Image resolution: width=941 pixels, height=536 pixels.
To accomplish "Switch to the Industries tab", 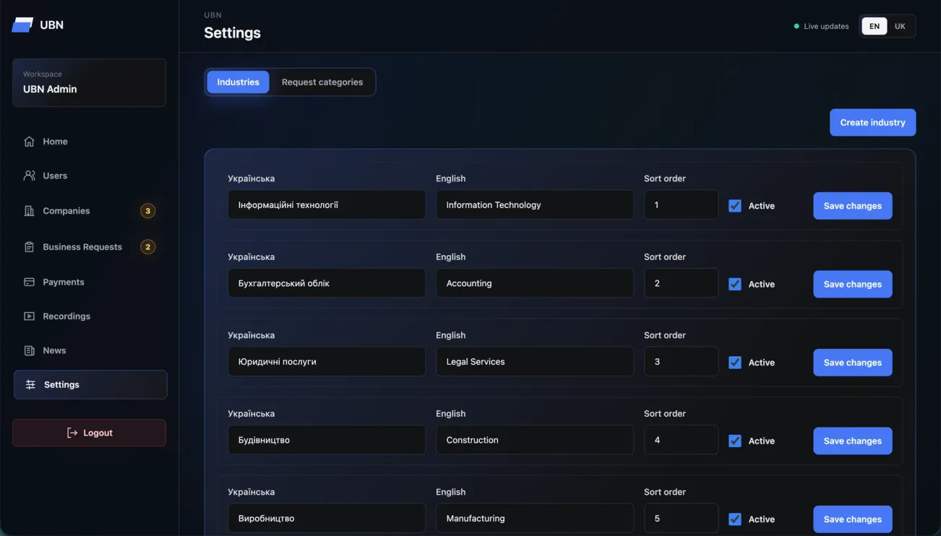I will [x=238, y=82].
